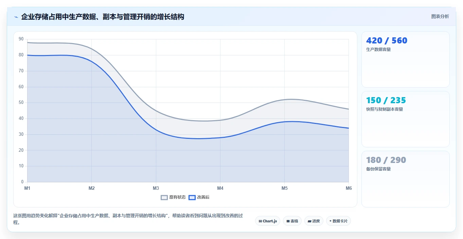Click the 0 y-axis tick label
The image size is (463, 239).
(x=22, y=182)
